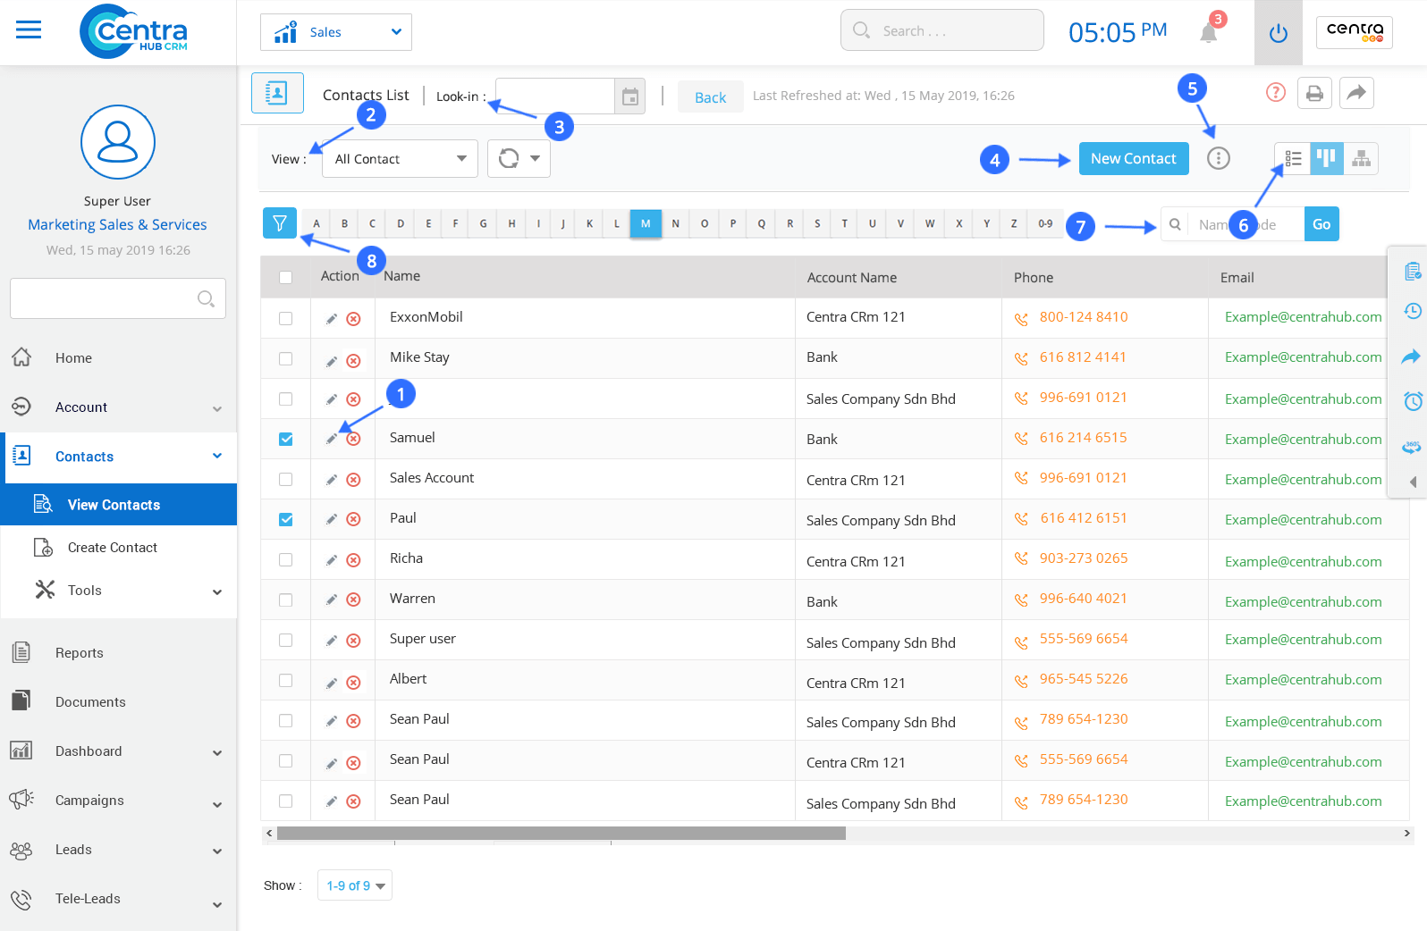Edit the Samuel contact with pencil
Image resolution: width=1427 pixels, height=931 pixels.
[x=332, y=439]
